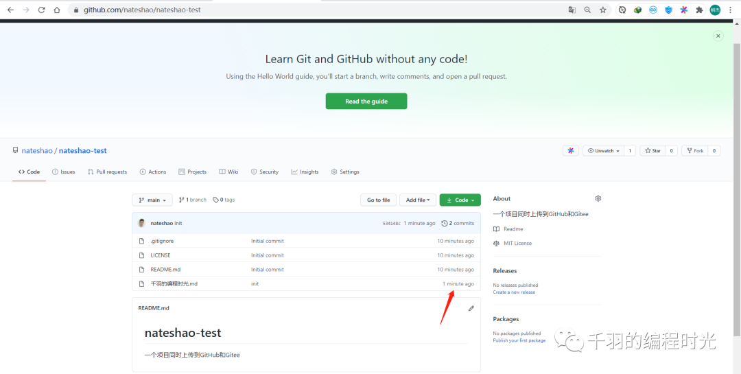Bookmark this page with the star icon
This screenshot has height=374, width=741.
tap(603, 10)
